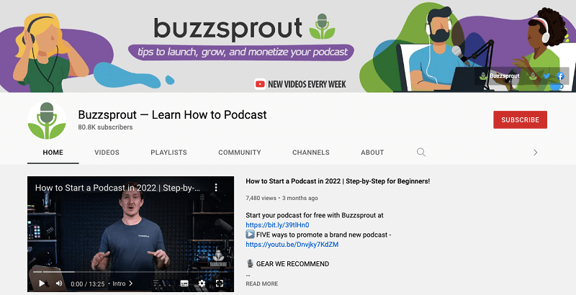Click the channel name heading
The image size is (576, 295).
point(172,114)
